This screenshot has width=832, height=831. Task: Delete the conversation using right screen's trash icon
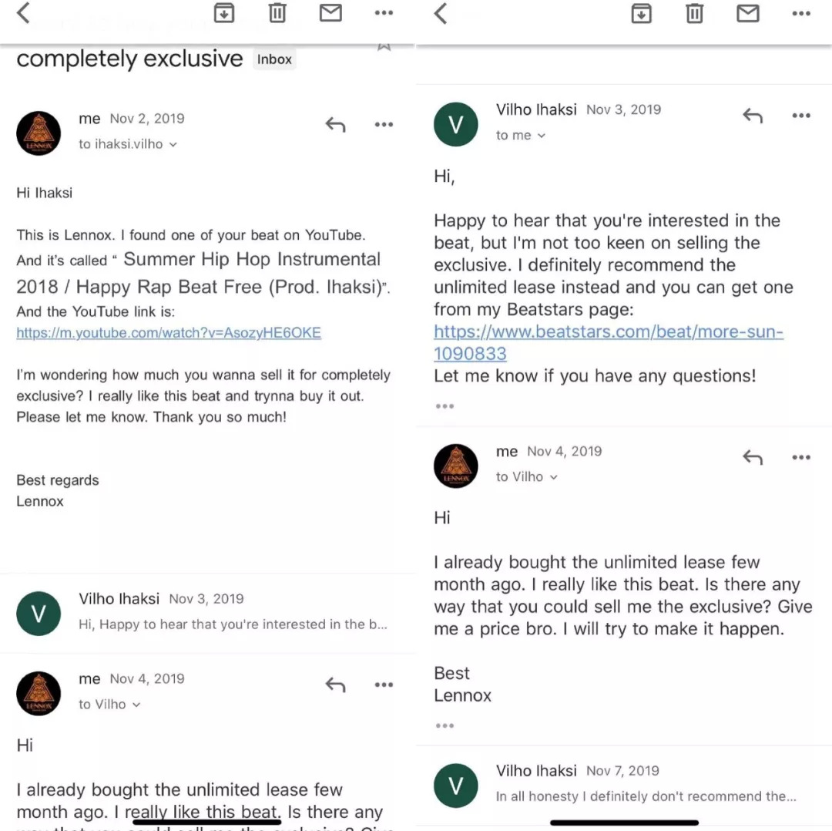point(695,13)
